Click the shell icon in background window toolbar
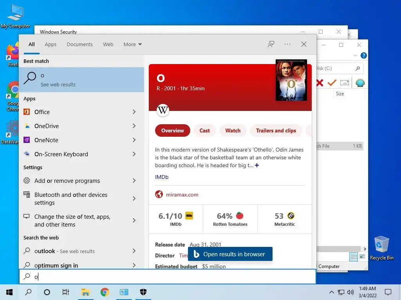 point(360,83)
